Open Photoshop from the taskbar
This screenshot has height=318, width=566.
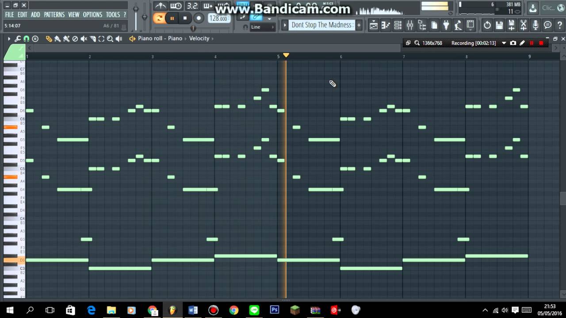[x=275, y=310]
